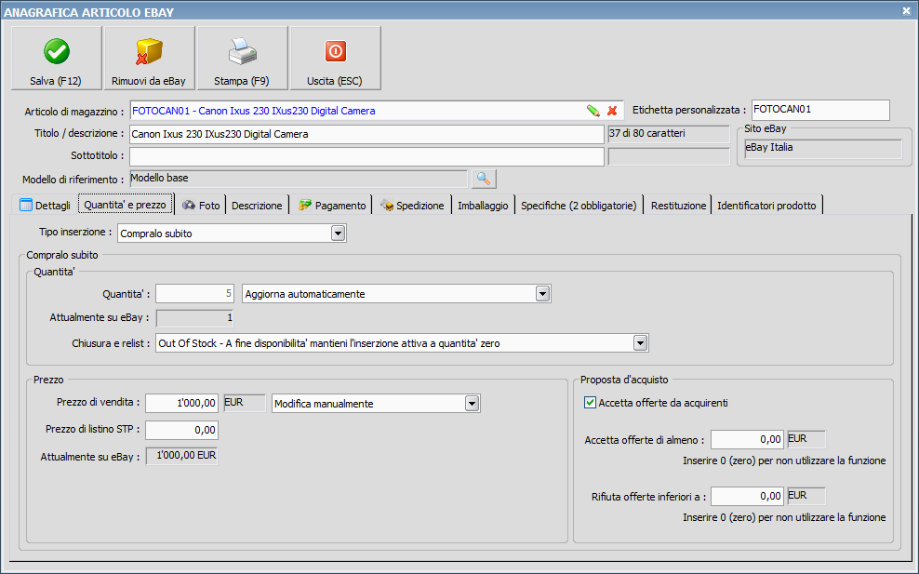Click Rimuovi da eBay box icon button

(149, 58)
